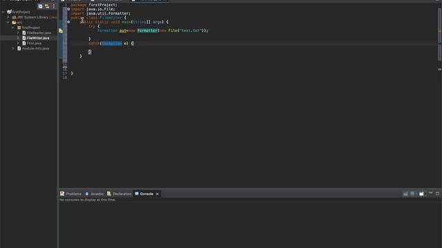Click the JRE System Library icon
This screenshot has width=442, height=248.
14,17
